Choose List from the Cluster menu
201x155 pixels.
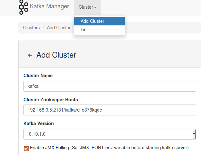point(84,30)
